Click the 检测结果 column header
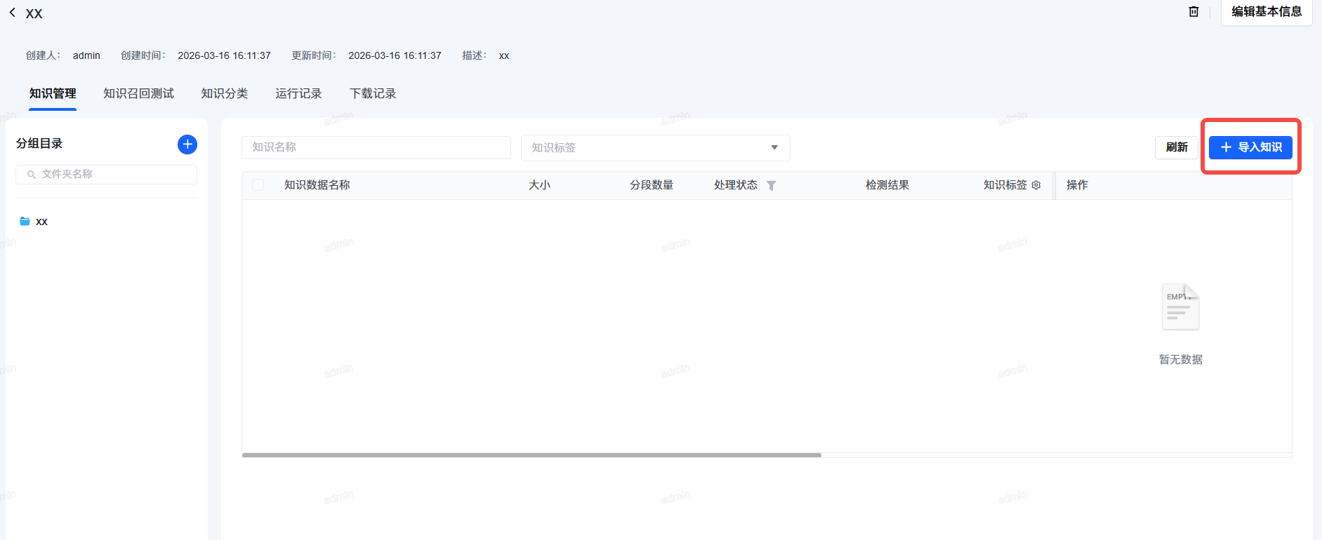 887,185
